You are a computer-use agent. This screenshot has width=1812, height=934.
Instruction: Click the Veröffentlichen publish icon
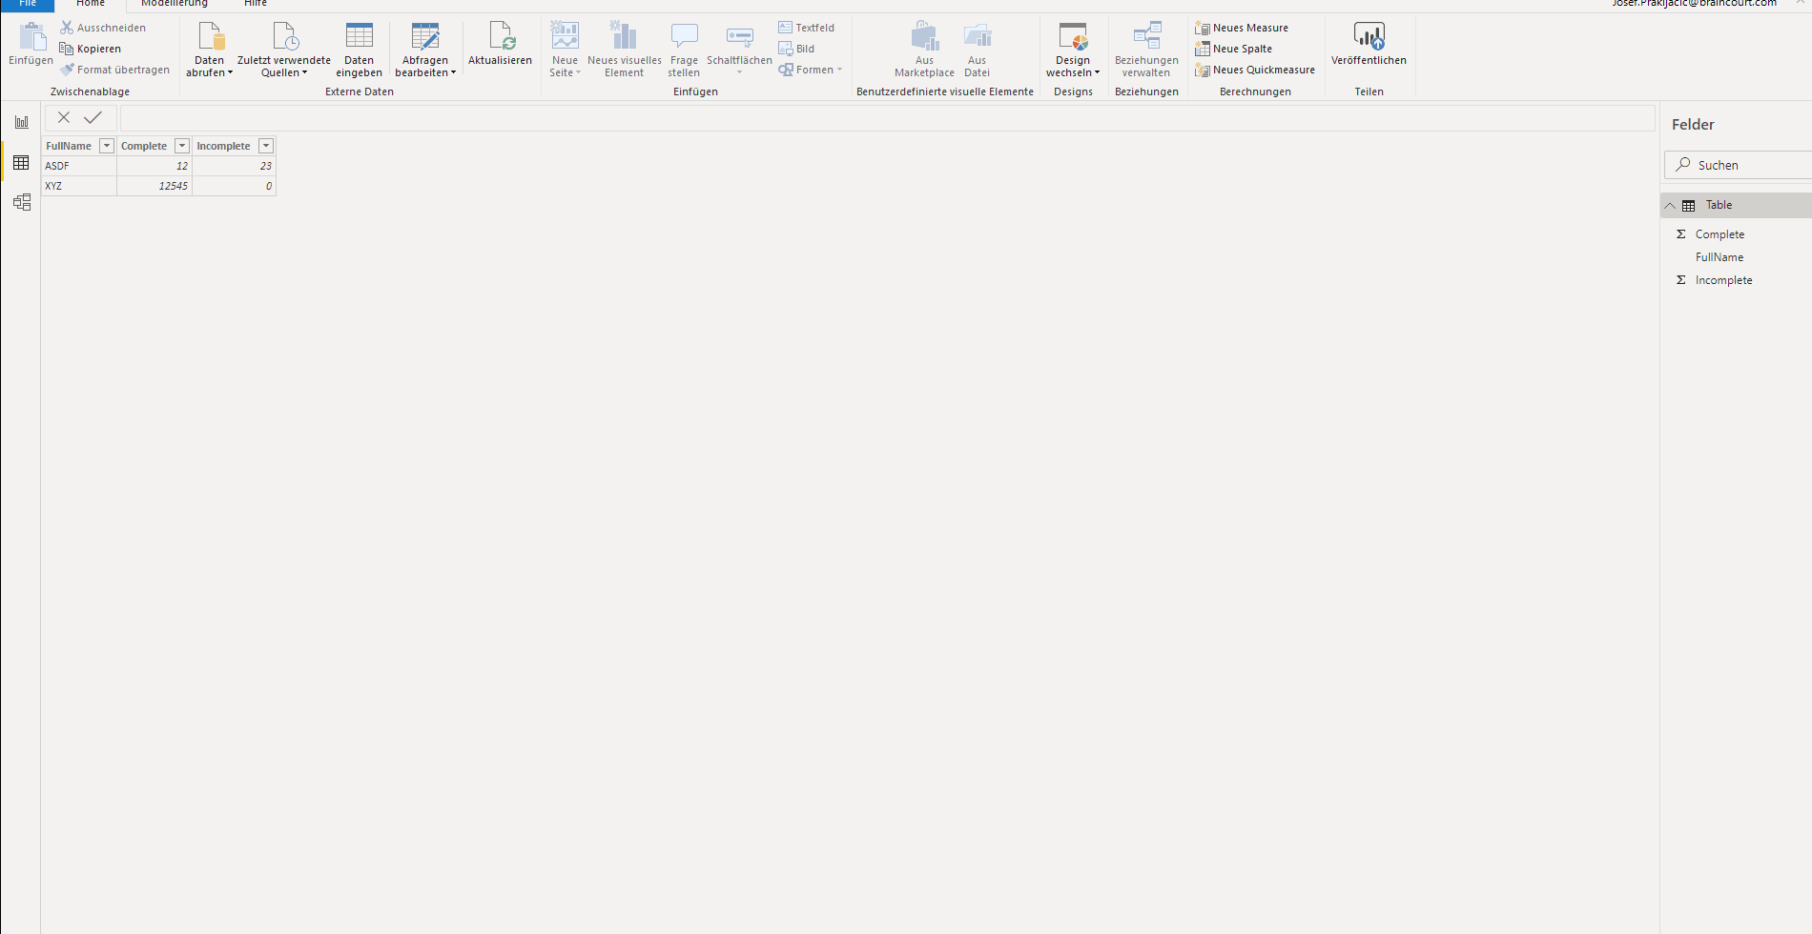click(1369, 36)
